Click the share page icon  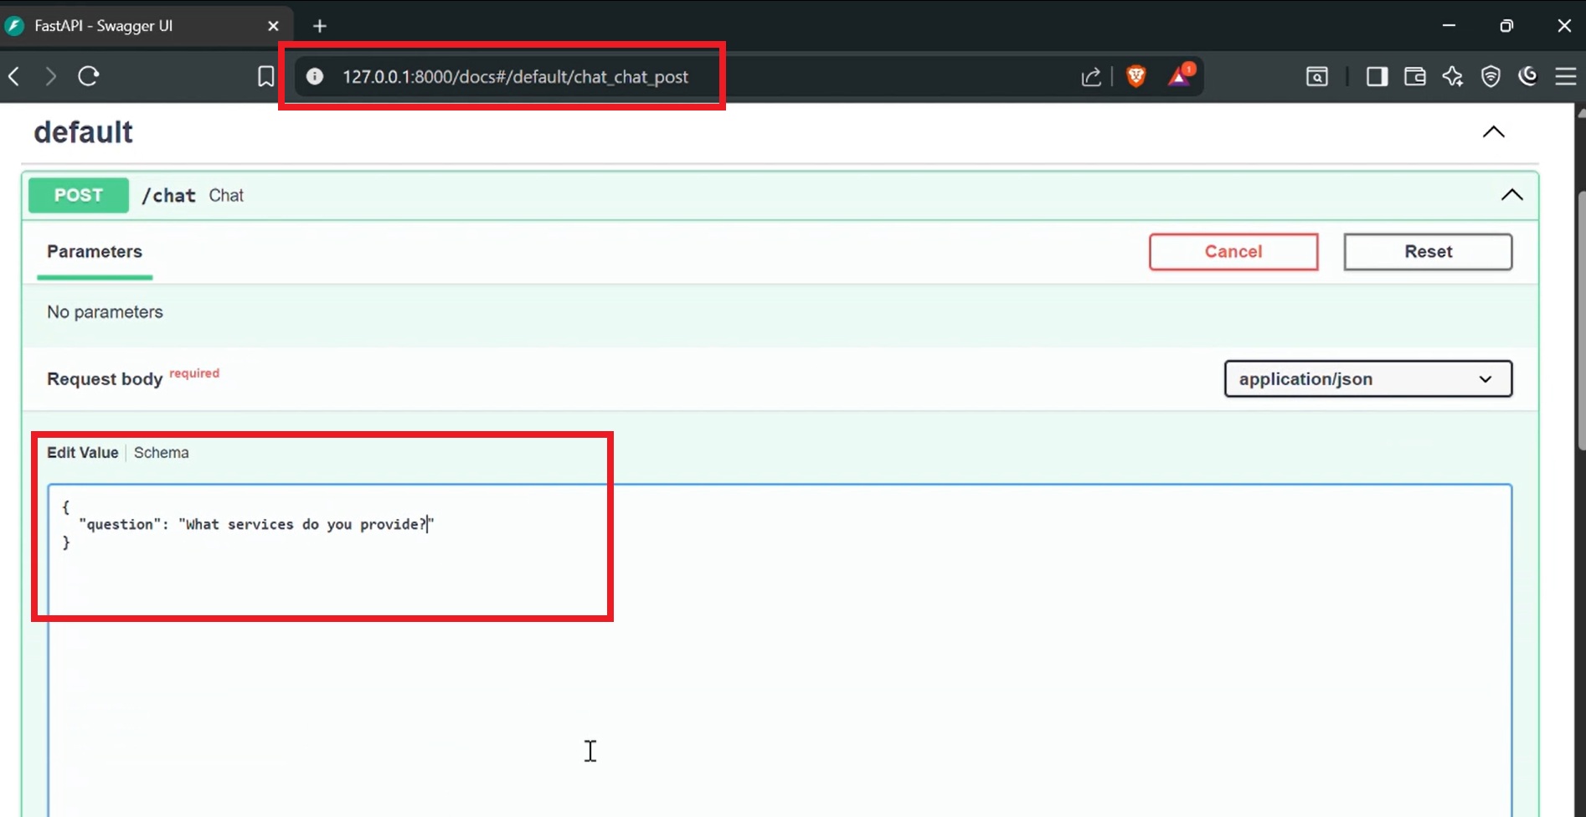click(x=1090, y=76)
